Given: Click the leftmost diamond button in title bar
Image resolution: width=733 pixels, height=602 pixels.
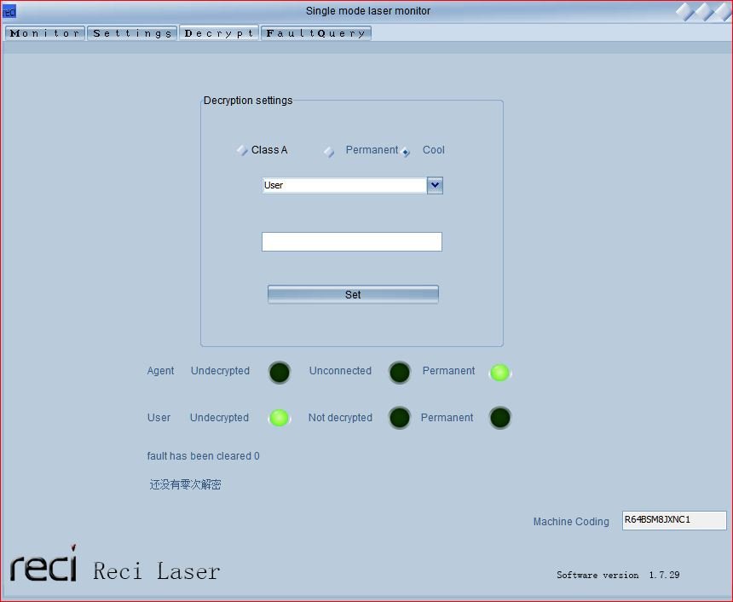Looking at the screenshot, I should pyautogui.click(x=685, y=11).
